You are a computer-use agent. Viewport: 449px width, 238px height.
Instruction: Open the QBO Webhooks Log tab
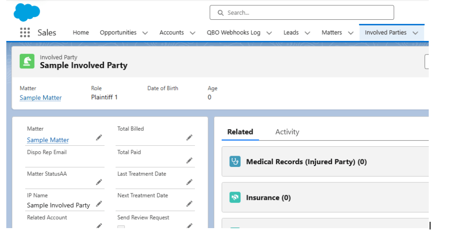tap(234, 32)
